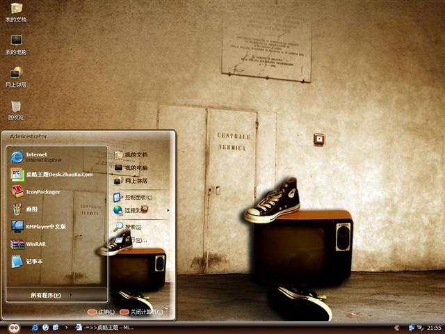Switch to 桌酷主题 taskbar window

104,328
